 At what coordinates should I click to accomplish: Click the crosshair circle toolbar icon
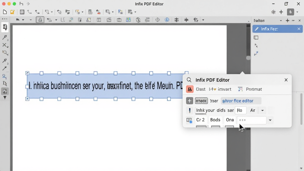tap(157, 20)
